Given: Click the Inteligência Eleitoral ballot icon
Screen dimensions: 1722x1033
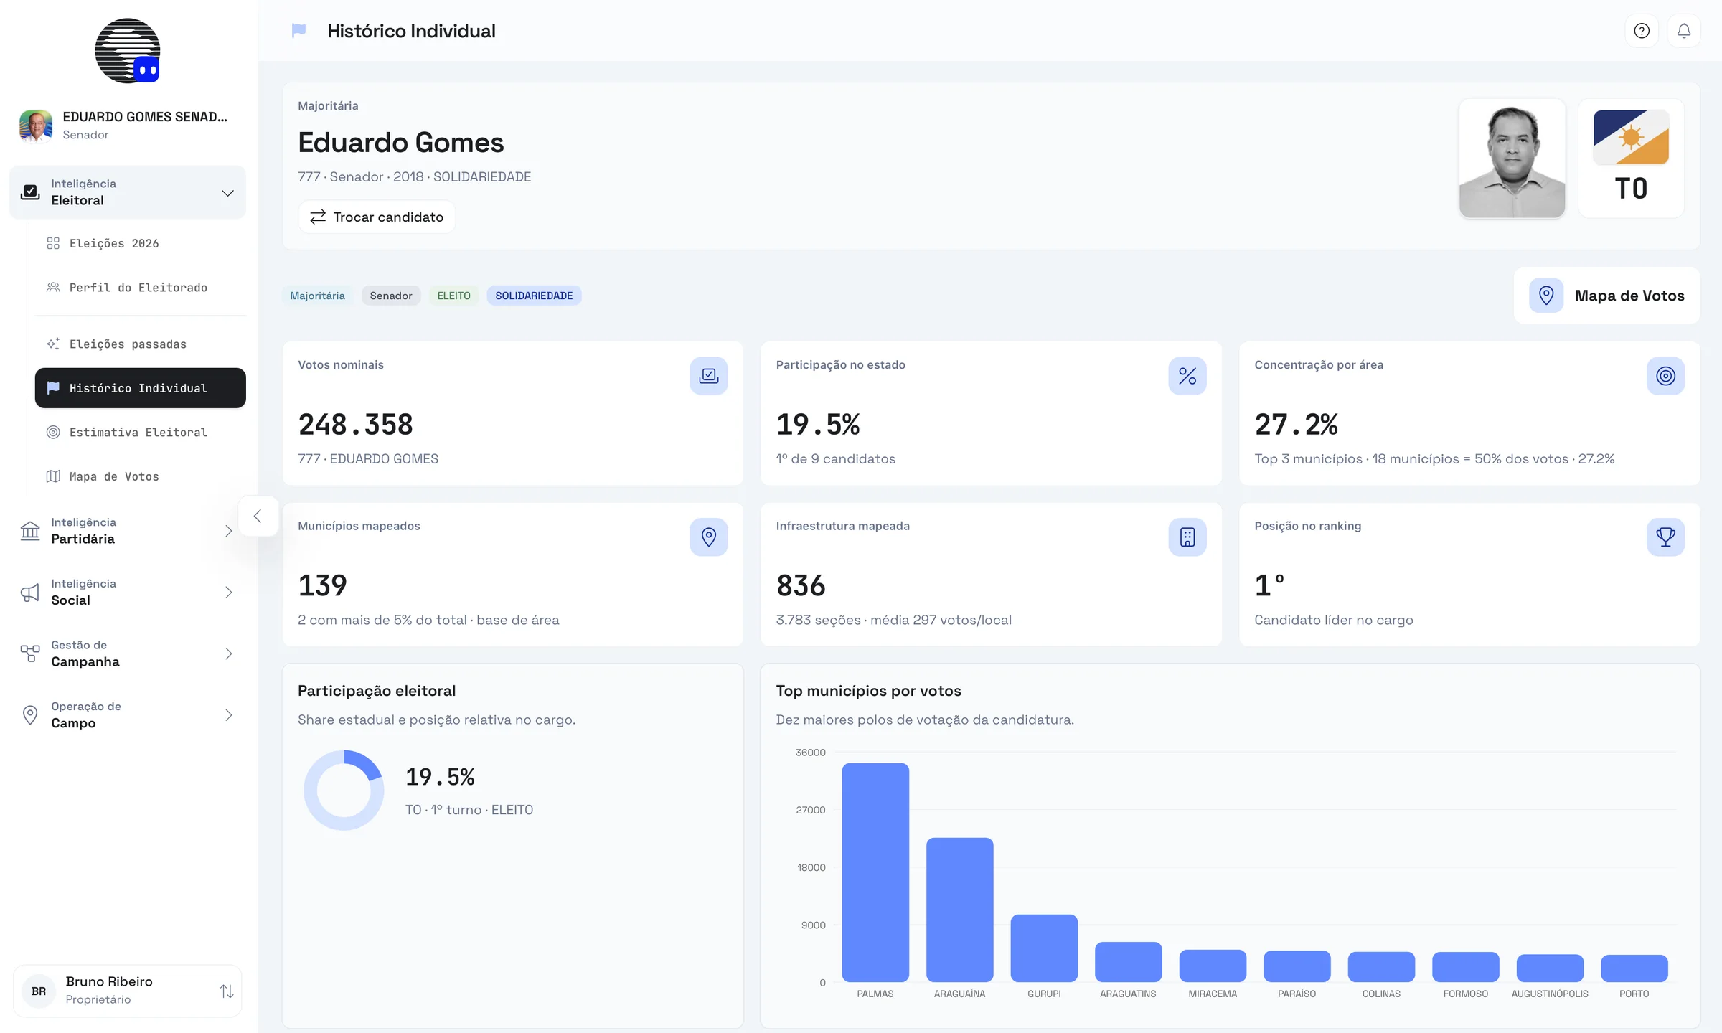Looking at the screenshot, I should pos(30,192).
